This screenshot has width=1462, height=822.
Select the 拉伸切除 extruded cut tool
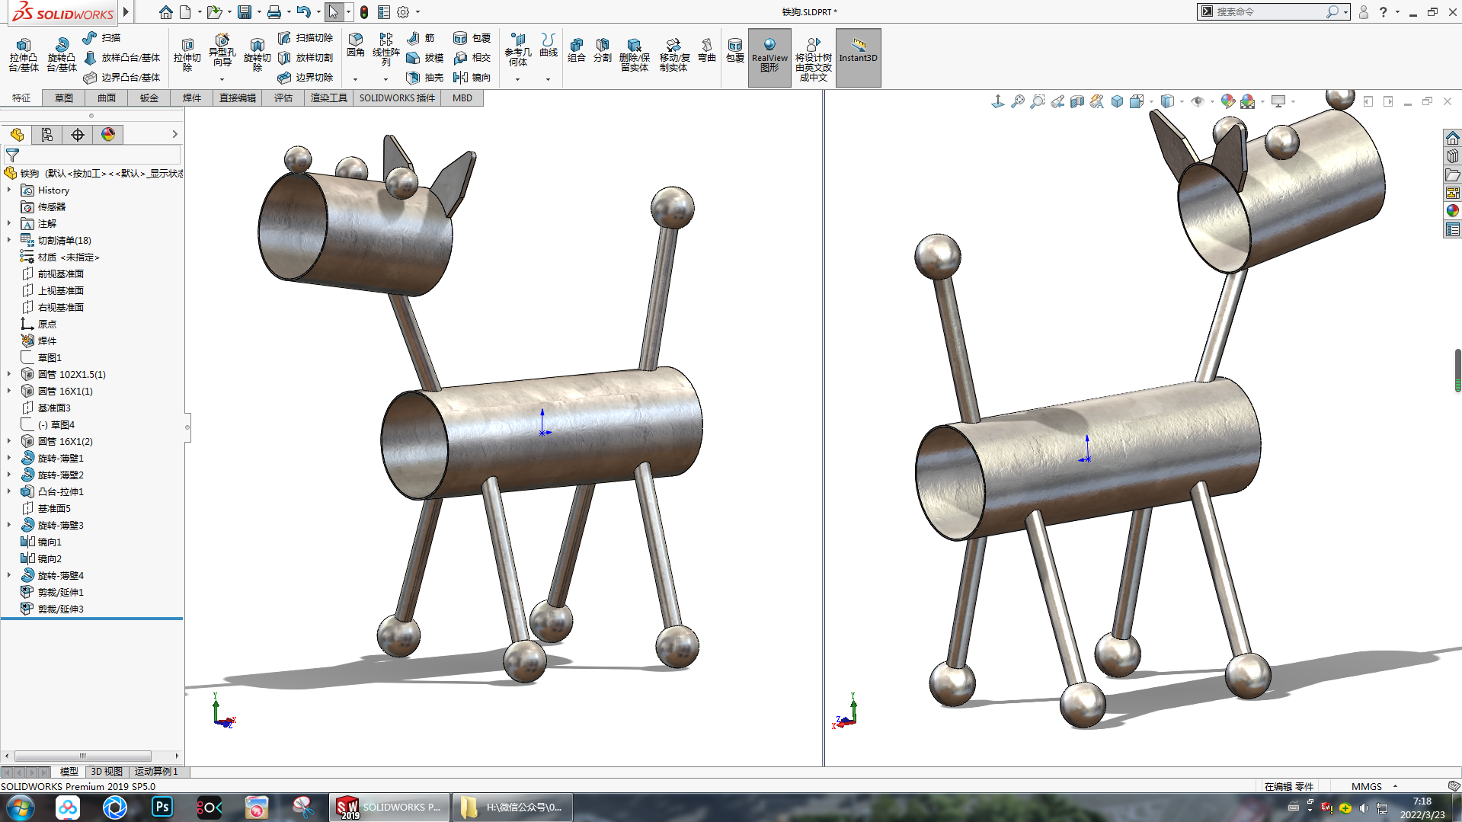tap(187, 55)
